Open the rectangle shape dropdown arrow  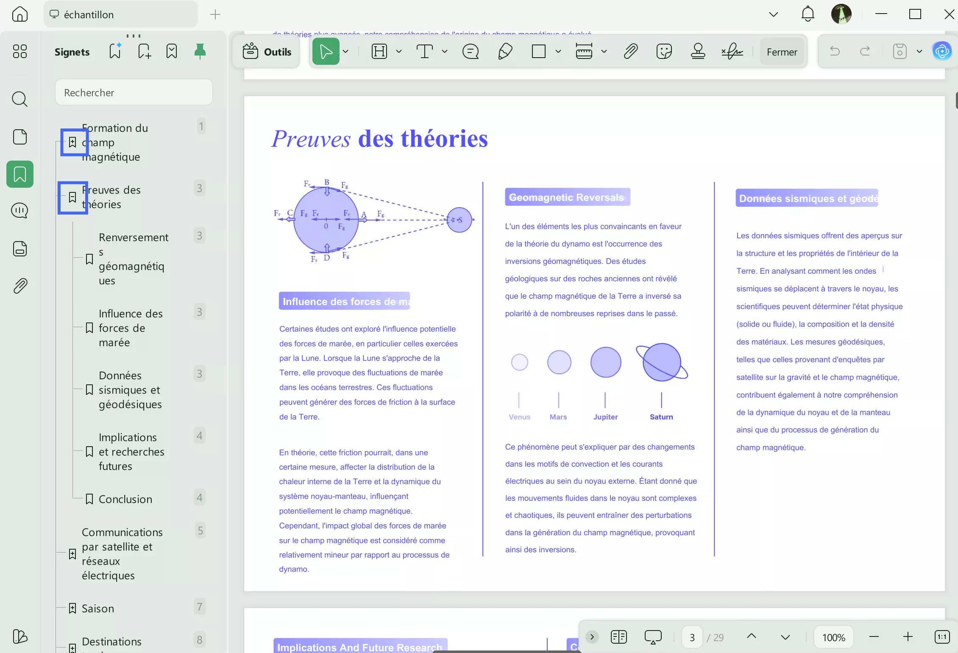click(x=558, y=52)
